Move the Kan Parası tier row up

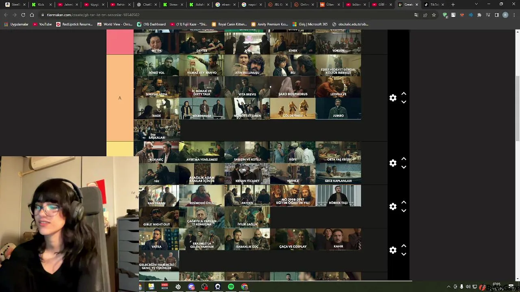pyautogui.click(x=404, y=202)
